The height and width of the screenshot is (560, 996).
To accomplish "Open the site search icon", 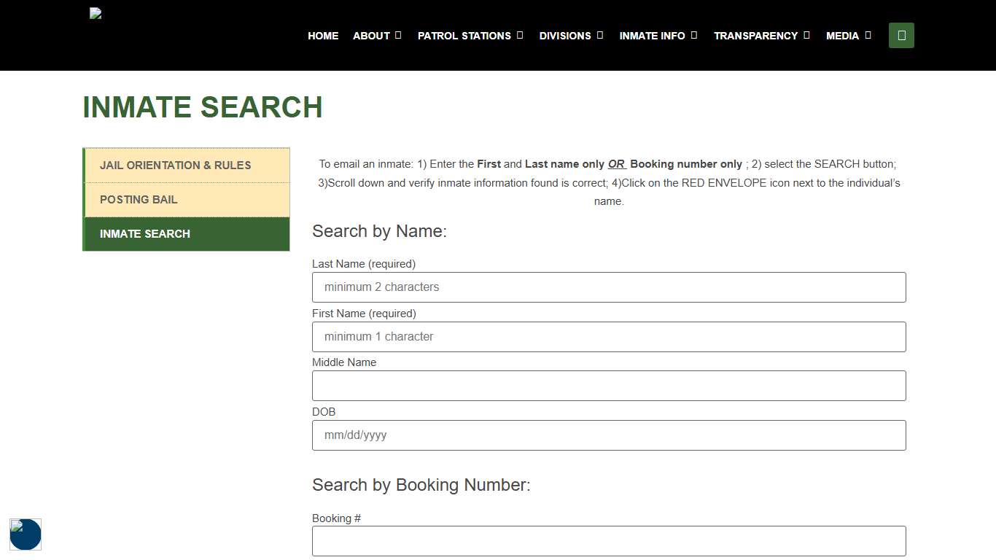I will [x=901, y=35].
